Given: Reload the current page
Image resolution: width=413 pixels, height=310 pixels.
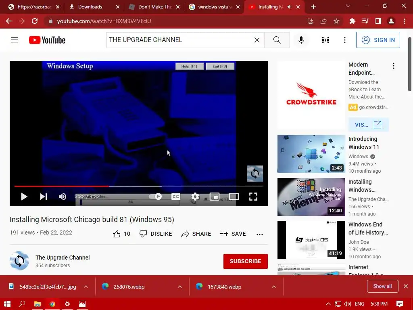Looking at the screenshot, I should click(35, 21).
